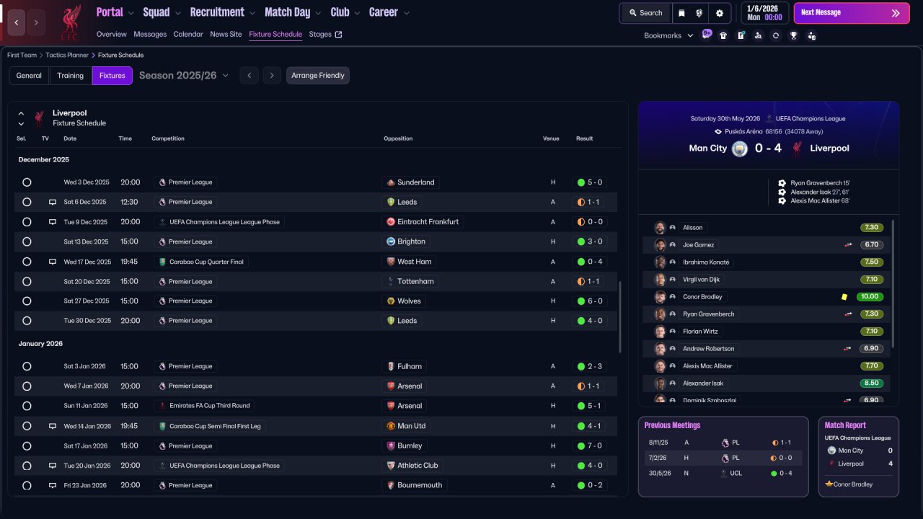Click the Arrange Friendly button
Image resolution: width=923 pixels, height=519 pixels.
pos(318,76)
